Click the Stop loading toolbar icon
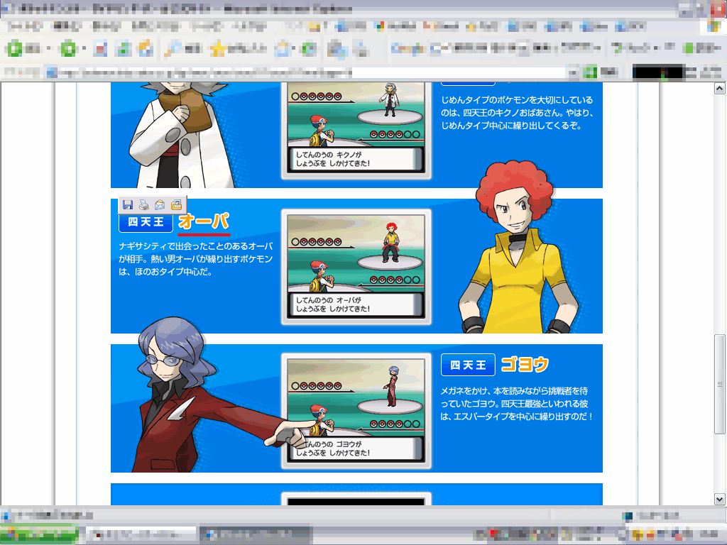This screenshot has height=545, width=727. coord(100,48)
